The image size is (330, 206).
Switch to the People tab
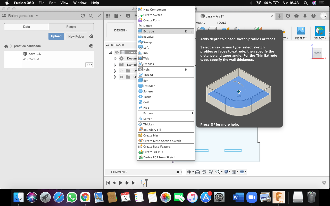[71, 27]
